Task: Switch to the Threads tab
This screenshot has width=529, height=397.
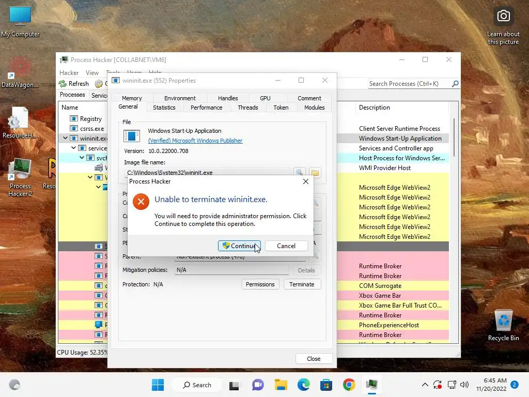Action: coord(247,108)
